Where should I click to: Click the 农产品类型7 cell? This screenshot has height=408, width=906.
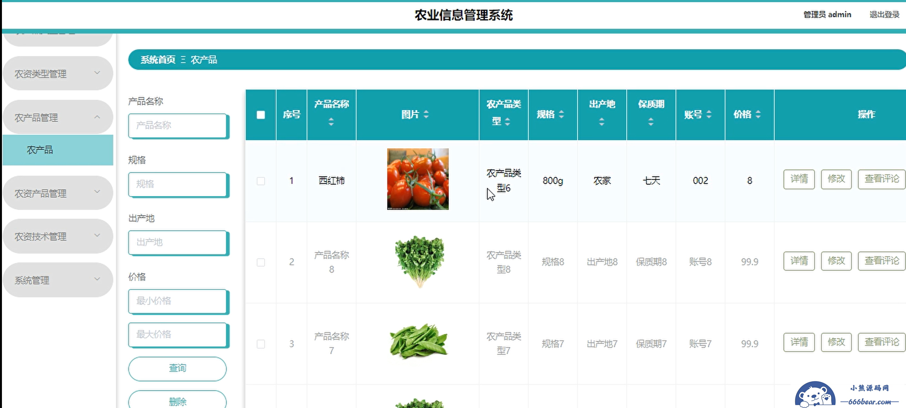coord(503,343)
